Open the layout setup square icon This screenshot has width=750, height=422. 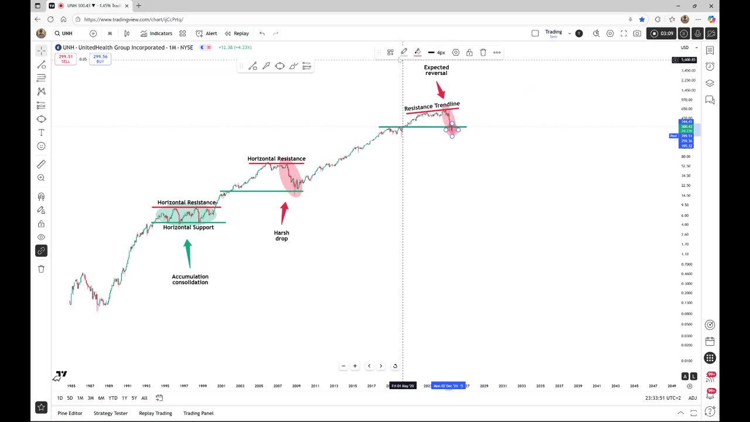tap(535, 33)
